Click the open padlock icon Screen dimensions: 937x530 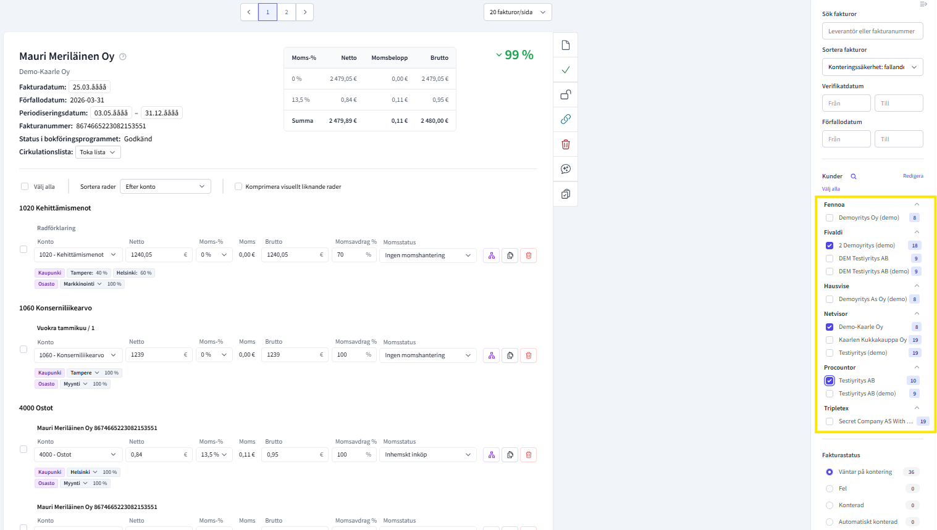pos(565,94)
